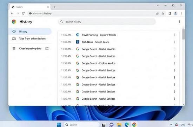Click the Tech News favicon

(x=78, y=42)
